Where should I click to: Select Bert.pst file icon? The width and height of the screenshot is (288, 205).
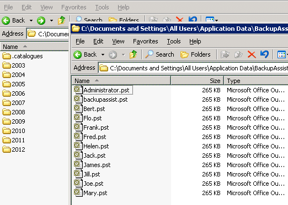[78, 109]
